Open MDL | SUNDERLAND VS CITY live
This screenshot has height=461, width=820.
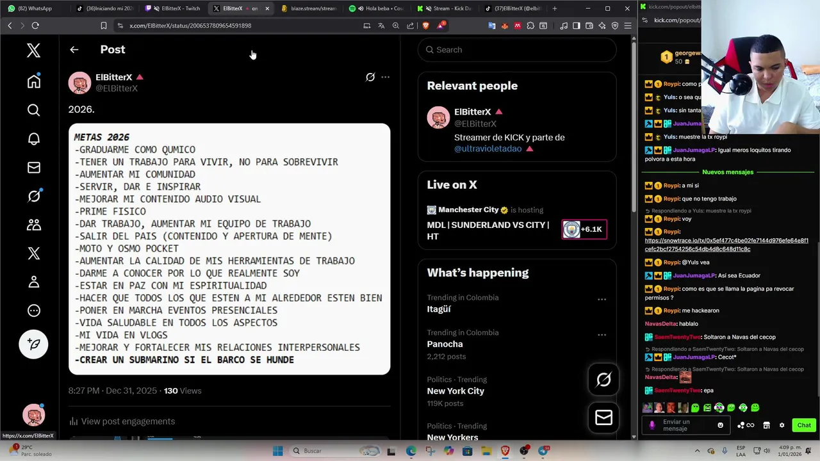click(488, 230)
